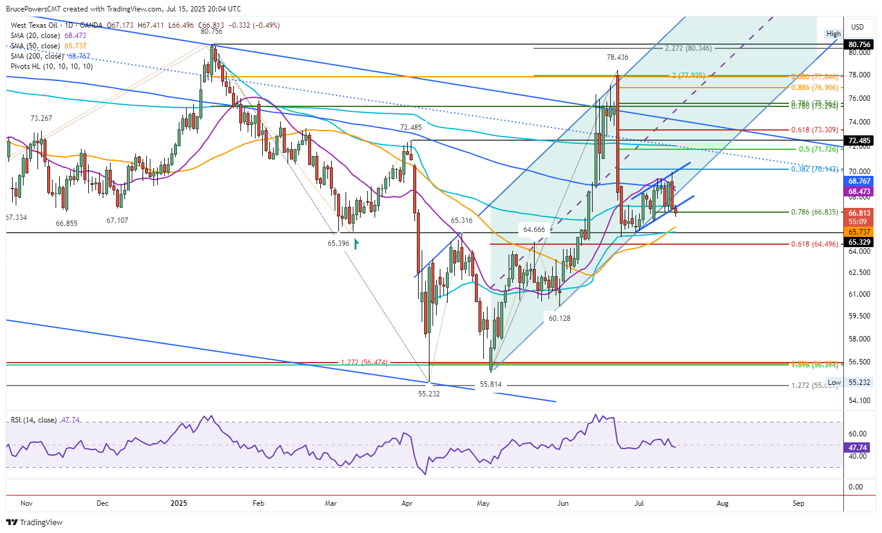Click the 2025 label on time axis

179,503
